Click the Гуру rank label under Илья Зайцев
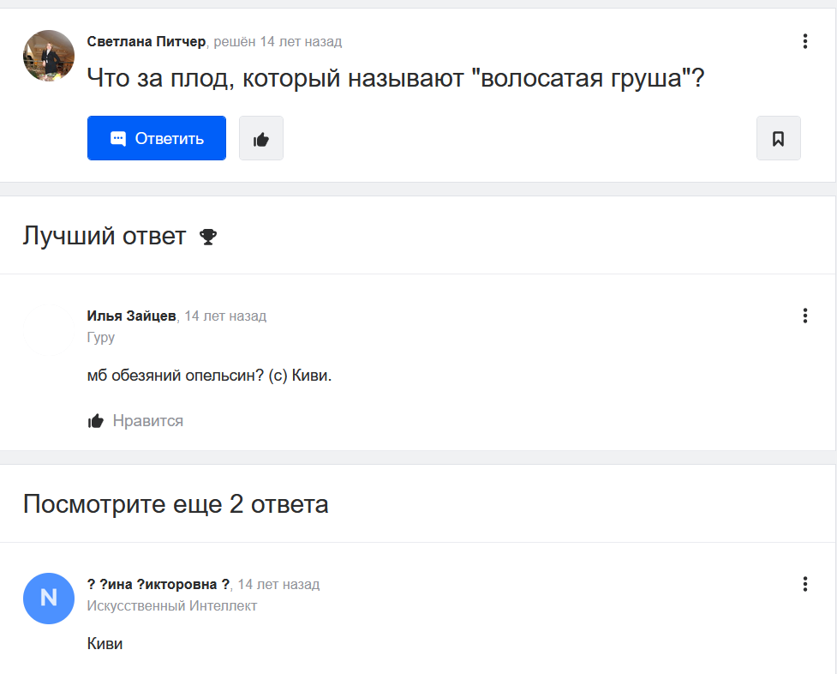Viewport: 837px width, 674px height. pyautogui.click(x=101, y=337)
